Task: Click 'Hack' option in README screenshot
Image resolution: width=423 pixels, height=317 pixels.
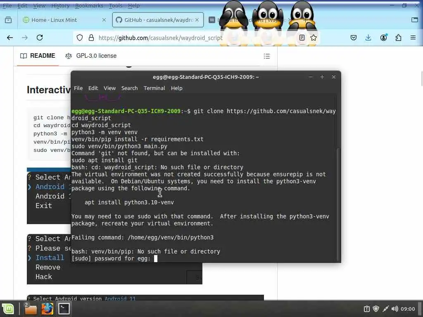Action: tap(44, 277)
